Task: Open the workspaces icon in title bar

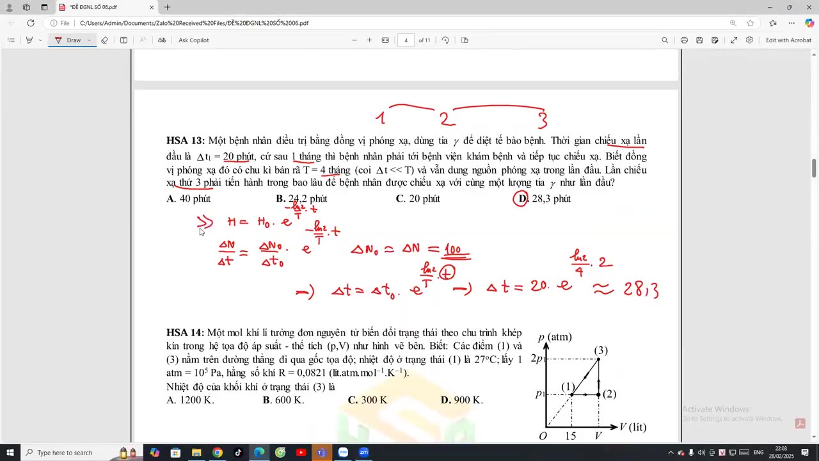Action: 26,7
